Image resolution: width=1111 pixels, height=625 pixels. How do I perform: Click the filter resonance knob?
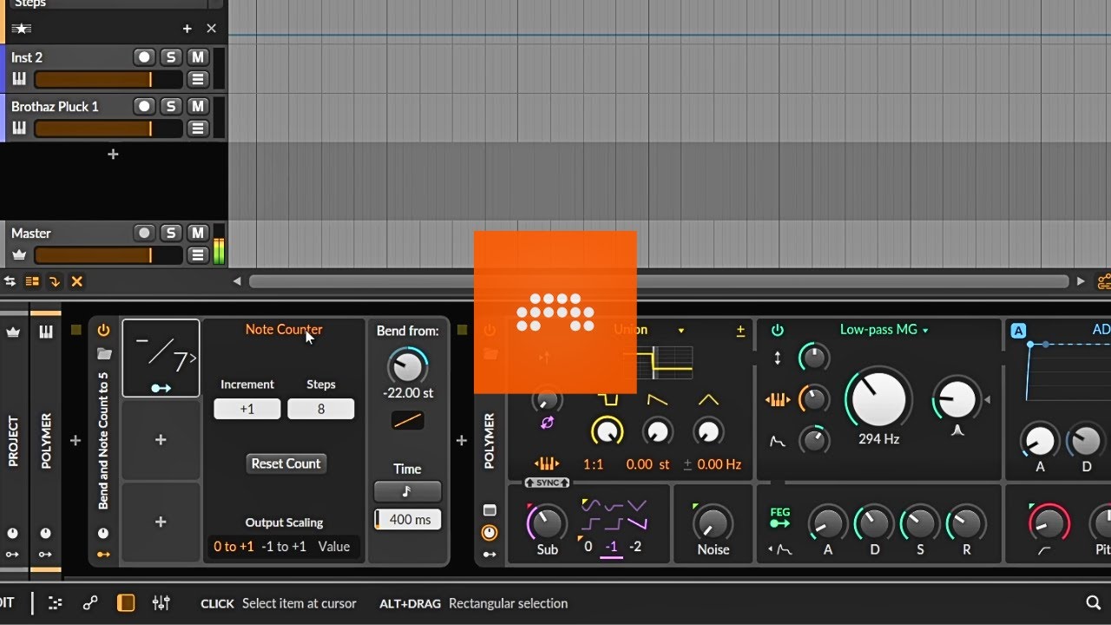[x=956, y=399]
